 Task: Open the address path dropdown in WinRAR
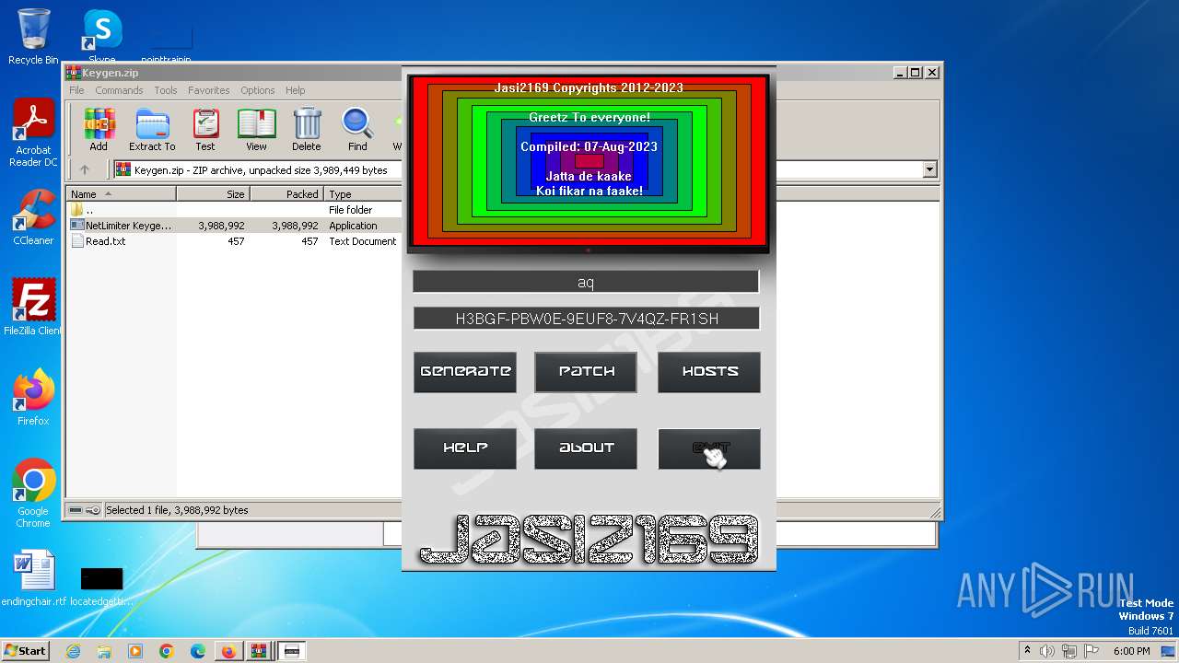click(x=929, y=169)
